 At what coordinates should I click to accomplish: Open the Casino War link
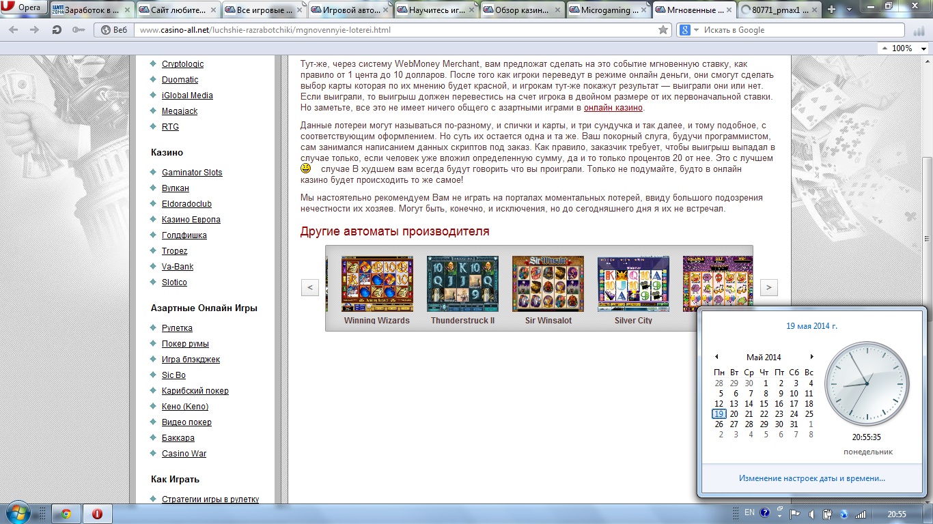click(184, 454)
